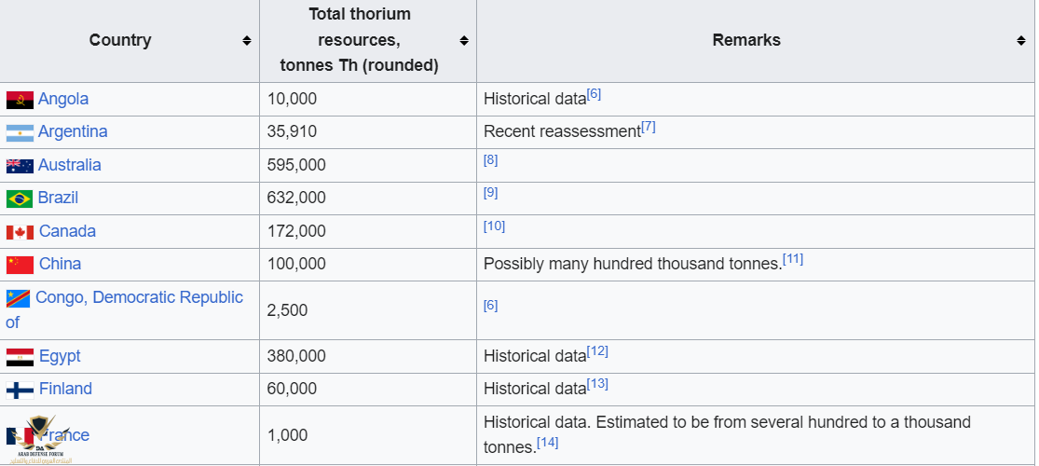Click the Canada flag icon
Image resolution: width=1039 pixels, height=466 pixels.
(x=20, y=232)
